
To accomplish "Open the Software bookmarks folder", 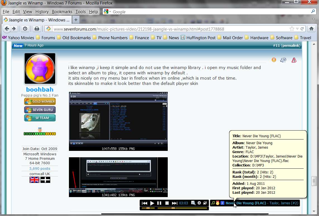I will (283, 38).
